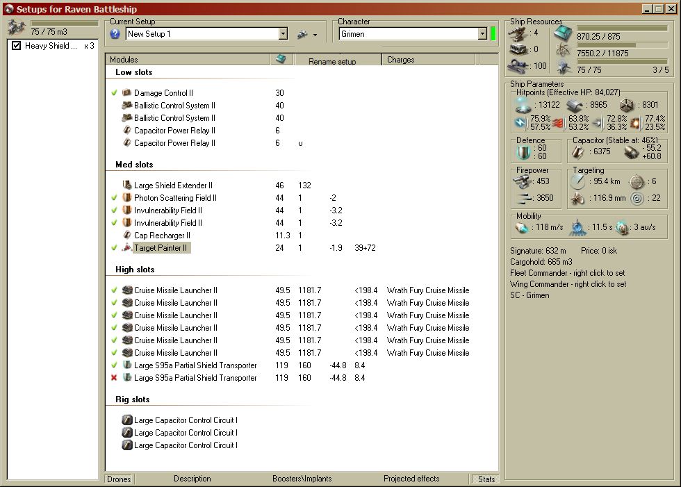Toggle the last Cruise Missile Launcher II checkmark

(x=114, y=352)
